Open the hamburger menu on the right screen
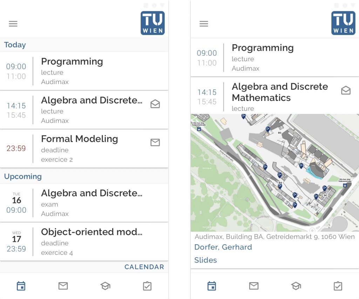The height and width of the screenshot is (299, 359). click(x=204, y=24)
